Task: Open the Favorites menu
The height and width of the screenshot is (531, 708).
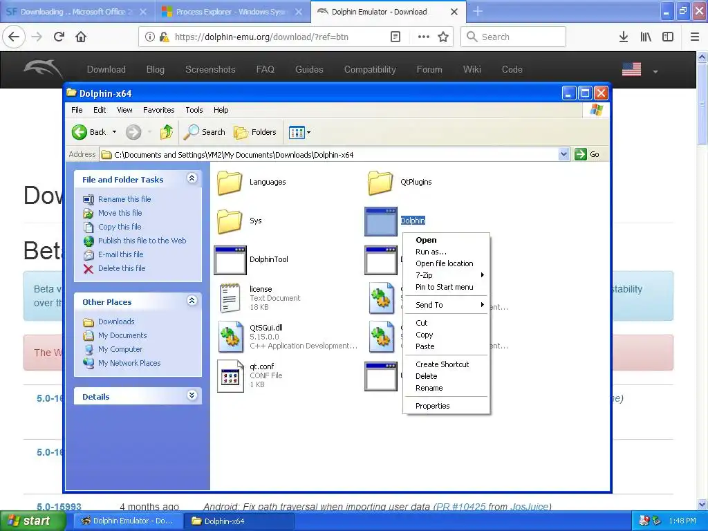Action: click(158, 110)
